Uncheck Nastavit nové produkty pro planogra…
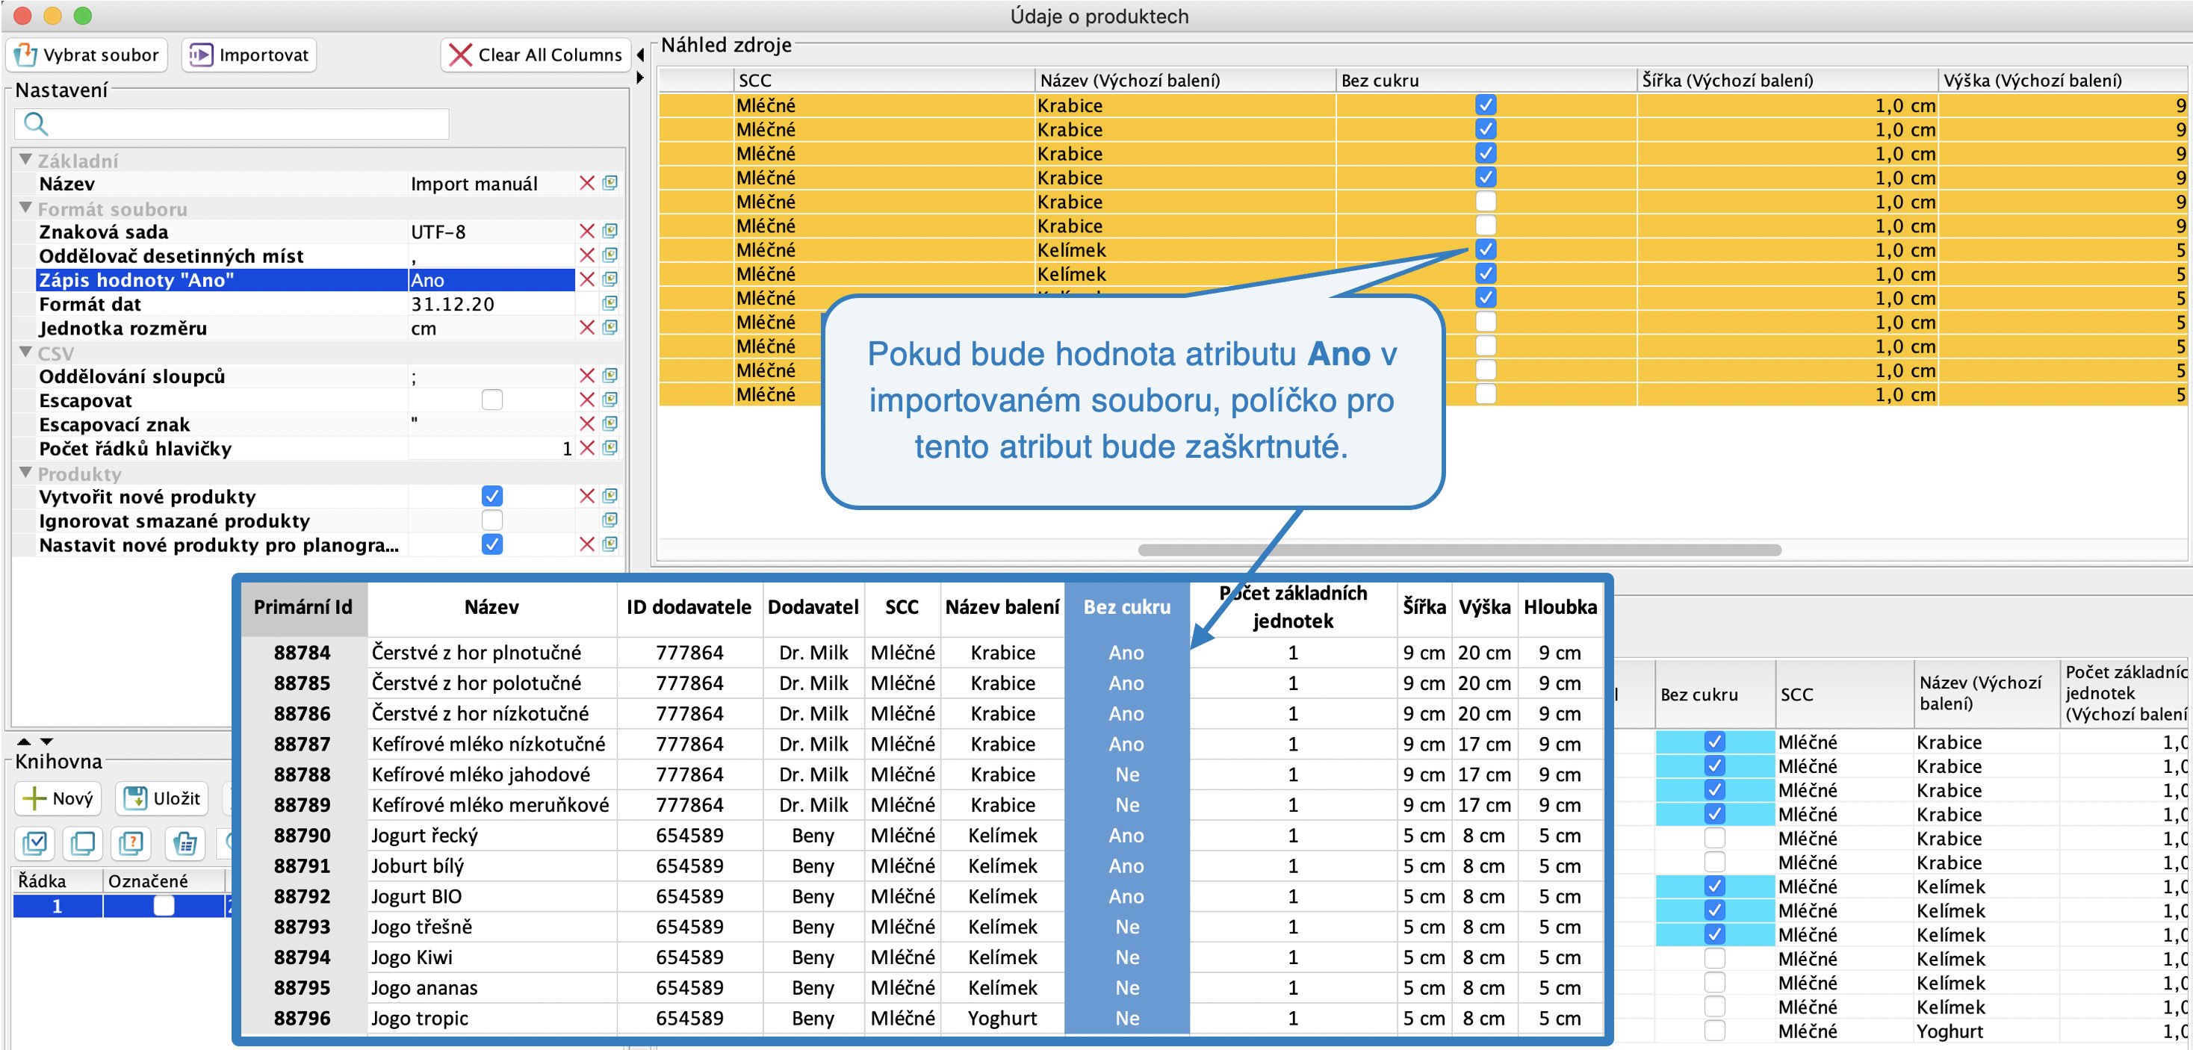The image size is (2193, 1050). 492,544
